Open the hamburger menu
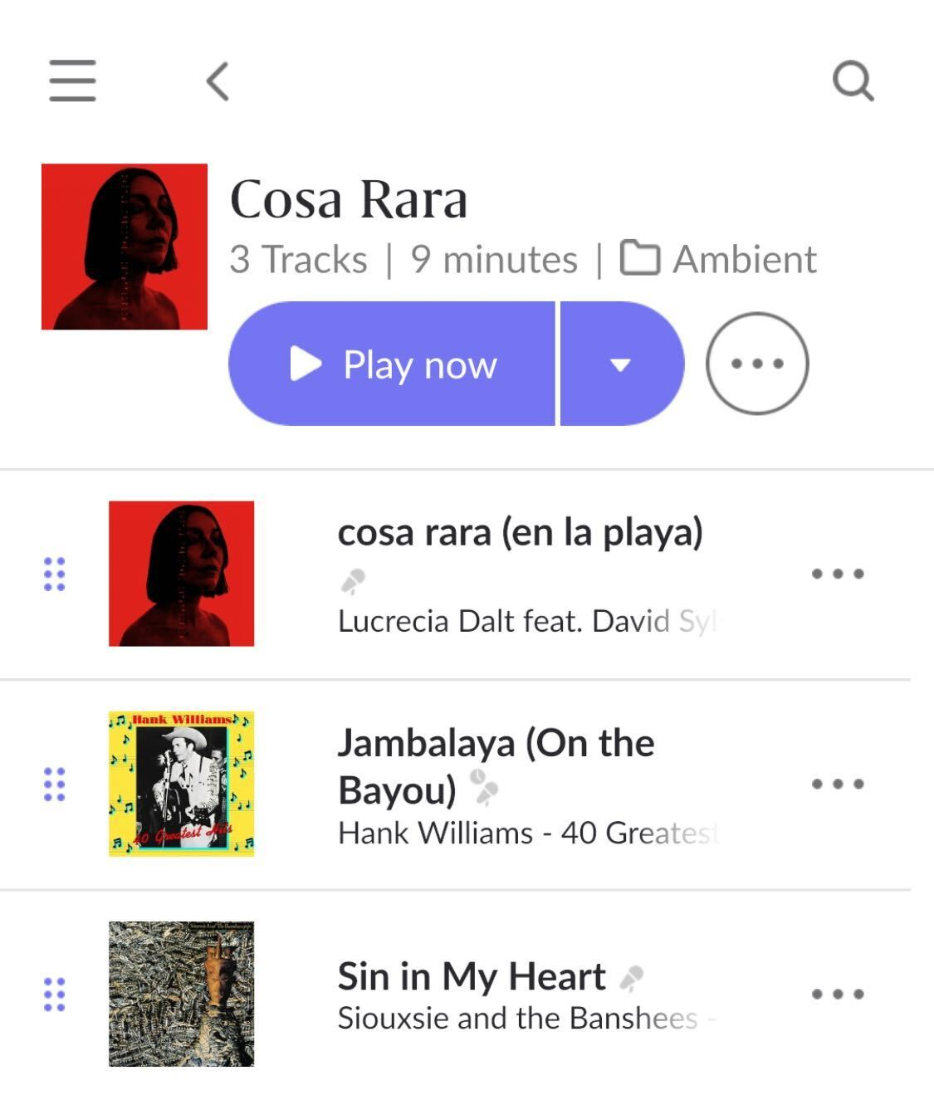Image resolution: width=934 pixels, height=1100 pixels. pos(72,81)
